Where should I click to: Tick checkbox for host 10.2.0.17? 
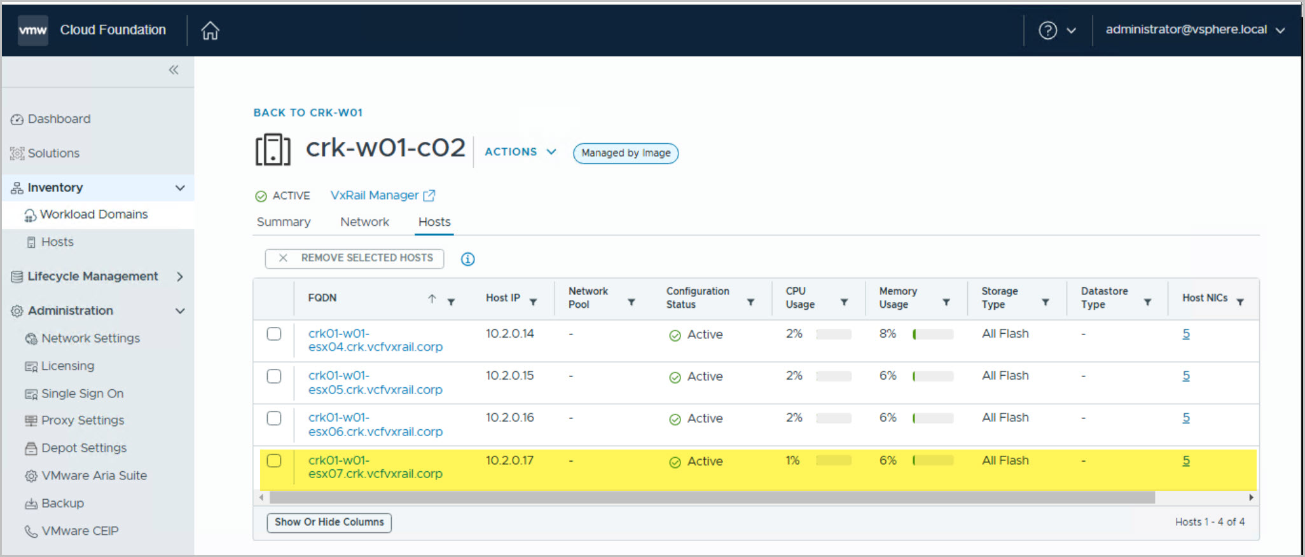tap(274, 461)
